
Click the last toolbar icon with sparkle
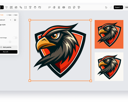click(x=79, y=7)
